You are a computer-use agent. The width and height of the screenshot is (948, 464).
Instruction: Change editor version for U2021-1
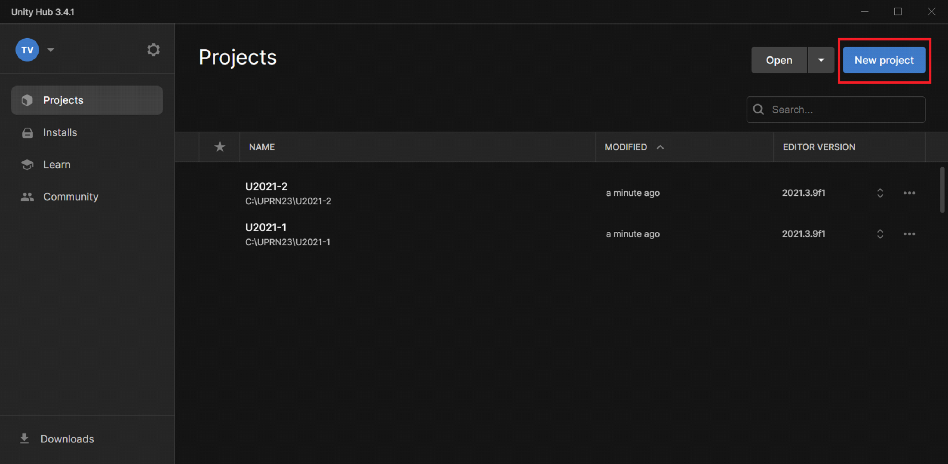(x=880, y=234)
